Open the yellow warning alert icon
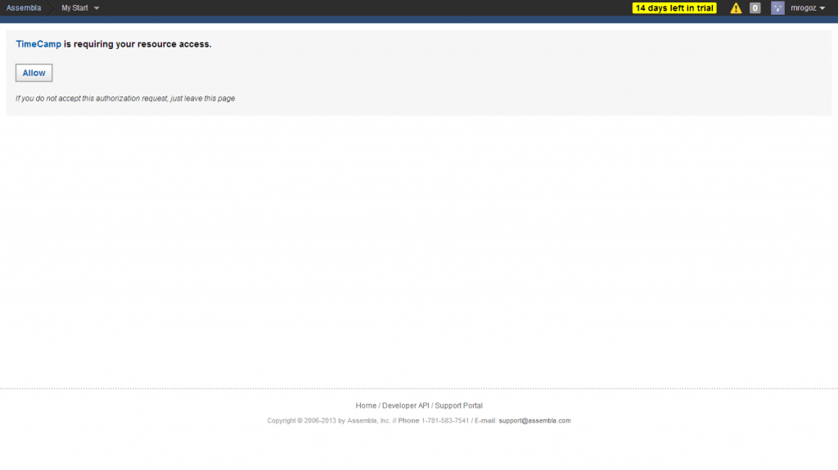Screen dimensions: 838x470 click(x=736, y=8)
